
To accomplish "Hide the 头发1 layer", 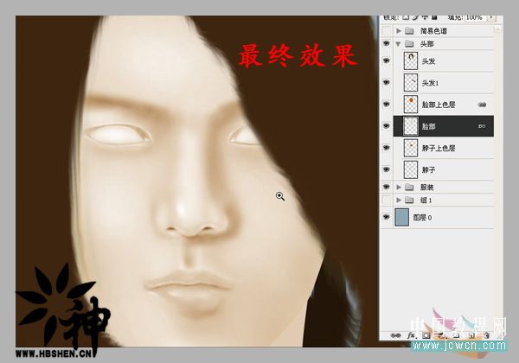I will point(386,82).
